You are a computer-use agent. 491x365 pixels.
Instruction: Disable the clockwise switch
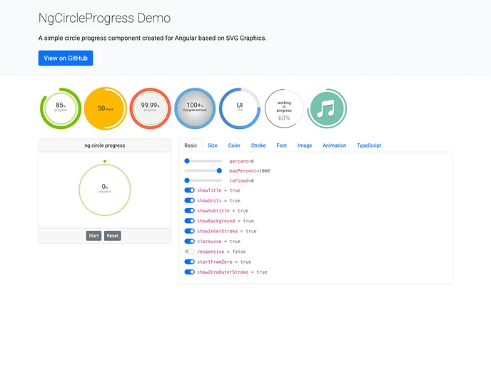(189, 242)
